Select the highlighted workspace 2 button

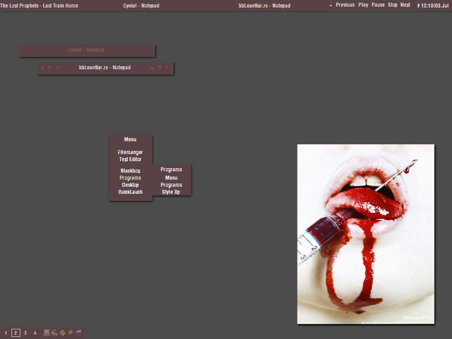click(16, 333)
